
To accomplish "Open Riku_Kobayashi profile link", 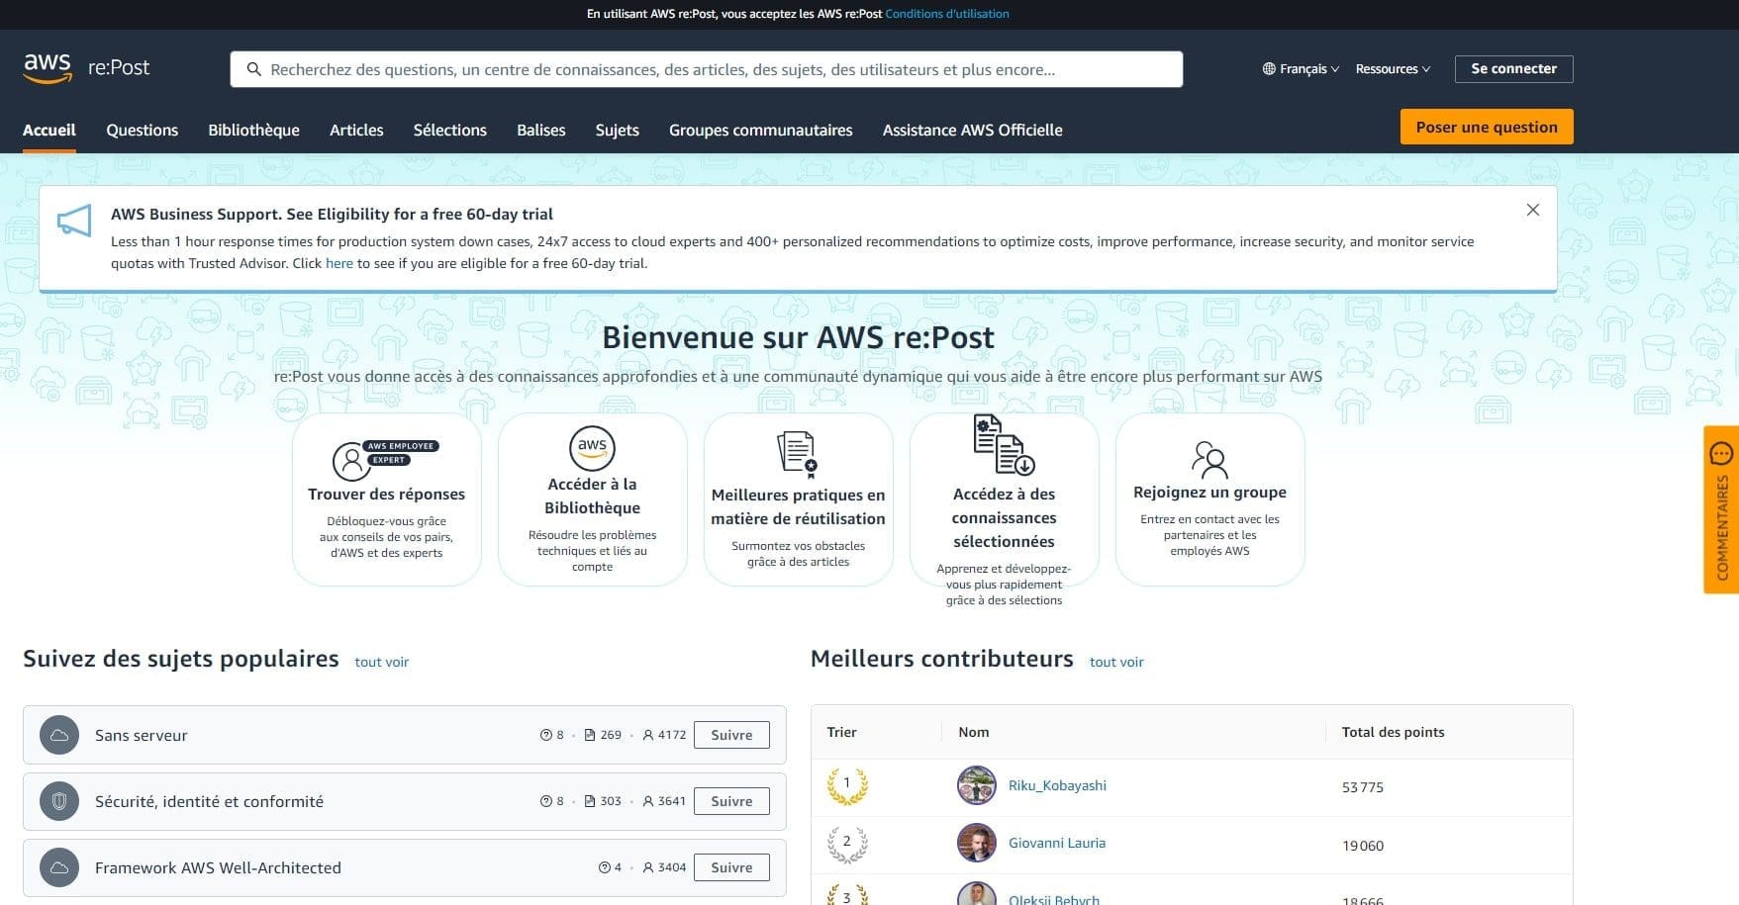I will click(x=1057, y=785).
